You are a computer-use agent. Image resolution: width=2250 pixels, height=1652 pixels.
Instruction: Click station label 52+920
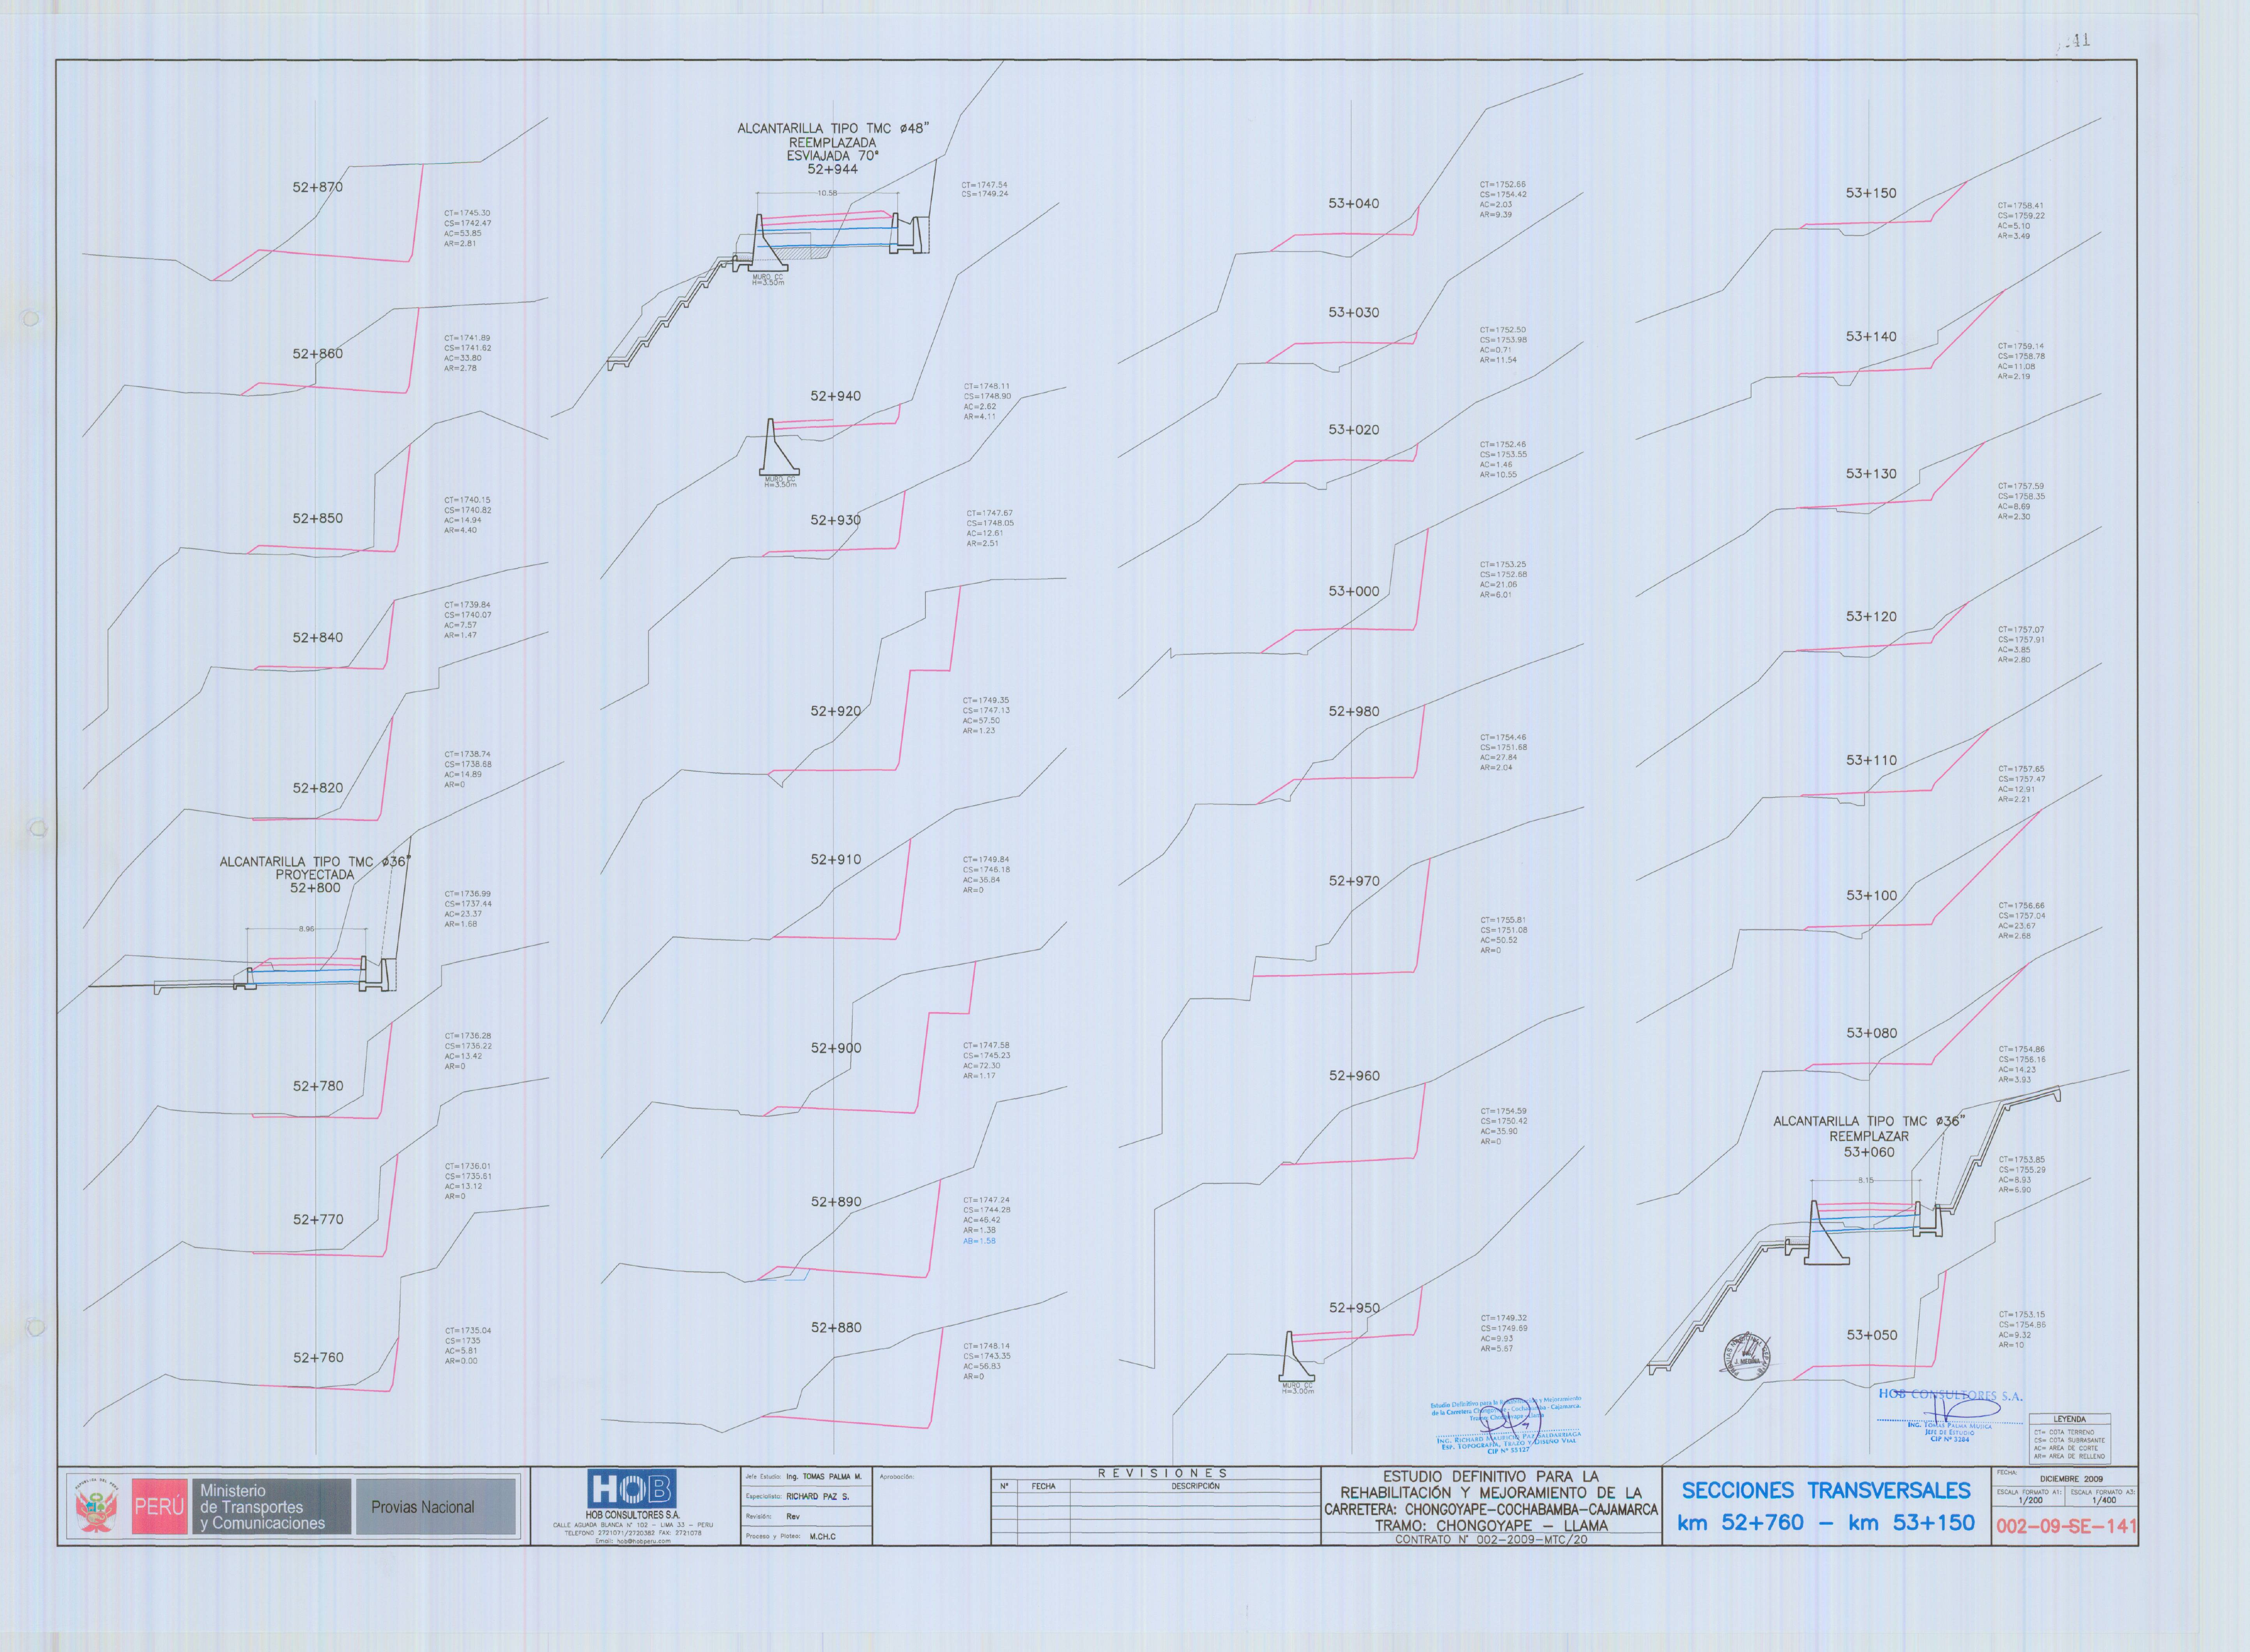[835, 711]
